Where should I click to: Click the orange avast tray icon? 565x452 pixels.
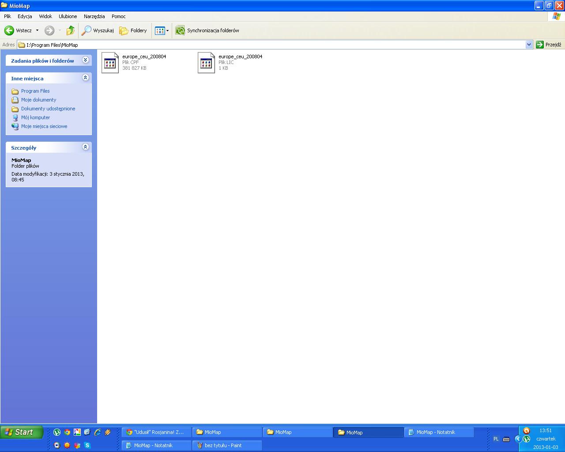(526, 431)
